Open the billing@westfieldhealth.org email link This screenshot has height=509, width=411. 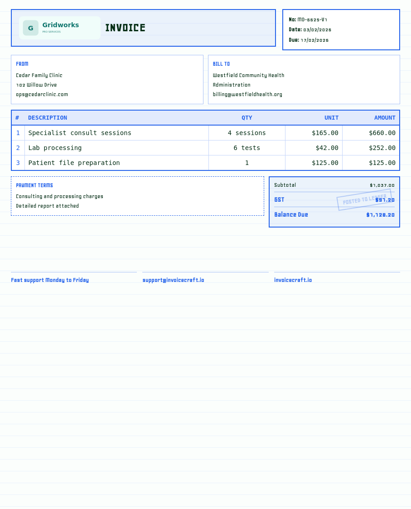click(x=247, y=94)
